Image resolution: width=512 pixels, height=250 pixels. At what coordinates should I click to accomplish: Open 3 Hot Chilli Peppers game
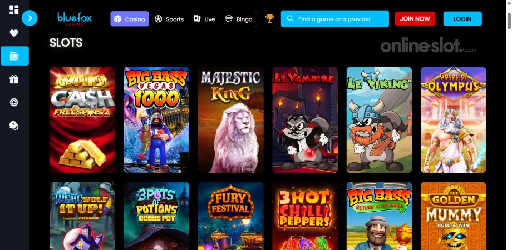pyautogui.click(x=305, y=216)
